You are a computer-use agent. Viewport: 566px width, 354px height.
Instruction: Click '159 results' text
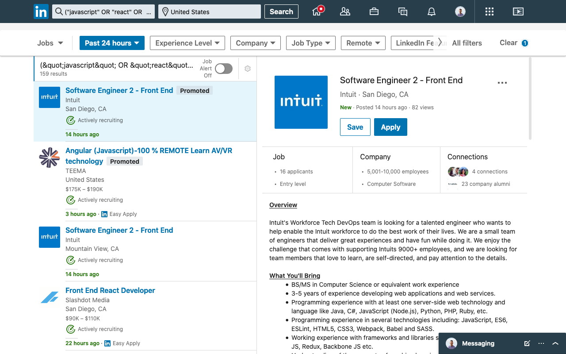tap(54, 74)
